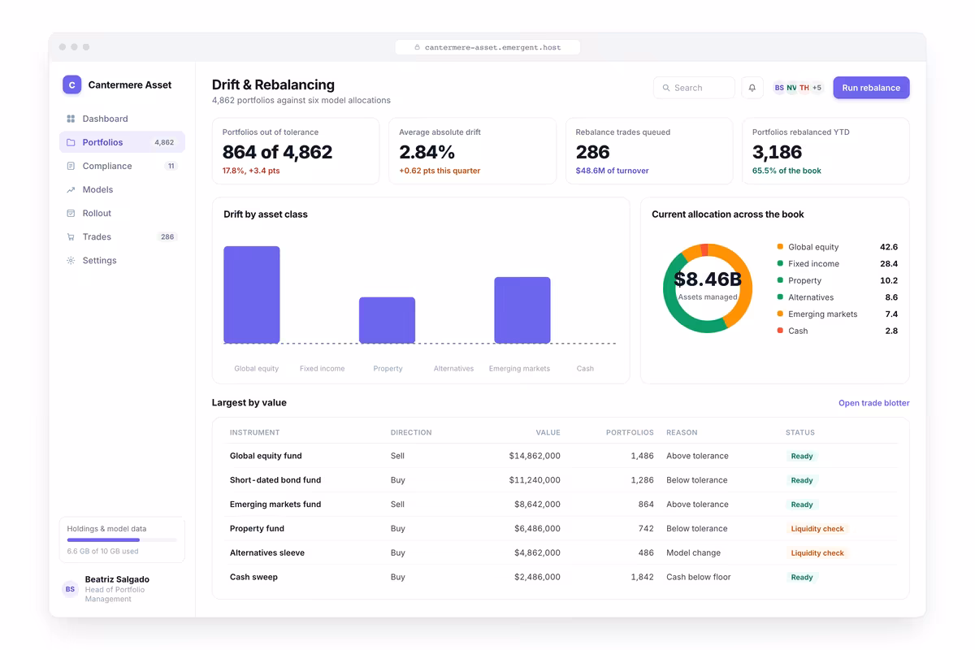Select the Short-dated bond fund instrument
The height and width of the screenshot is (650, 975).
(275, 480)
